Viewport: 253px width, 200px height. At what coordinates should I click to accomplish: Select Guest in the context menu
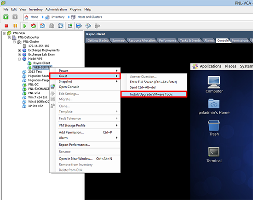pos(85,76)
